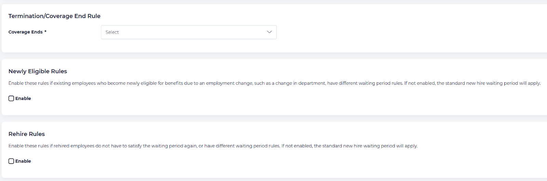Select the Newly Eligible Rules section heading
The height and width of the screenshot is (181, 547).
click(38, 71)
